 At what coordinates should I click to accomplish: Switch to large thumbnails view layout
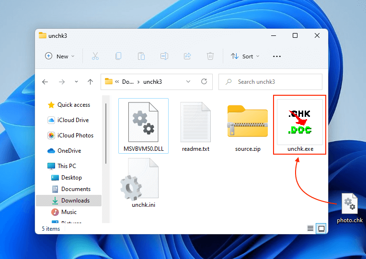pyautogui.click(x=321, y=229)
